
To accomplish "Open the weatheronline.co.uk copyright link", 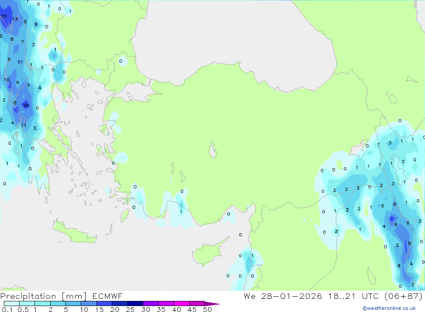I will coord(389,308).
